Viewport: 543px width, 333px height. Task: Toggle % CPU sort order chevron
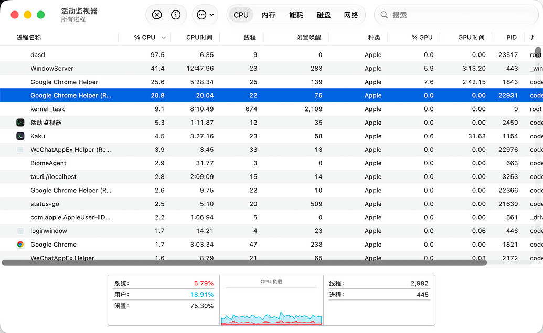click(x=164, y=38)
